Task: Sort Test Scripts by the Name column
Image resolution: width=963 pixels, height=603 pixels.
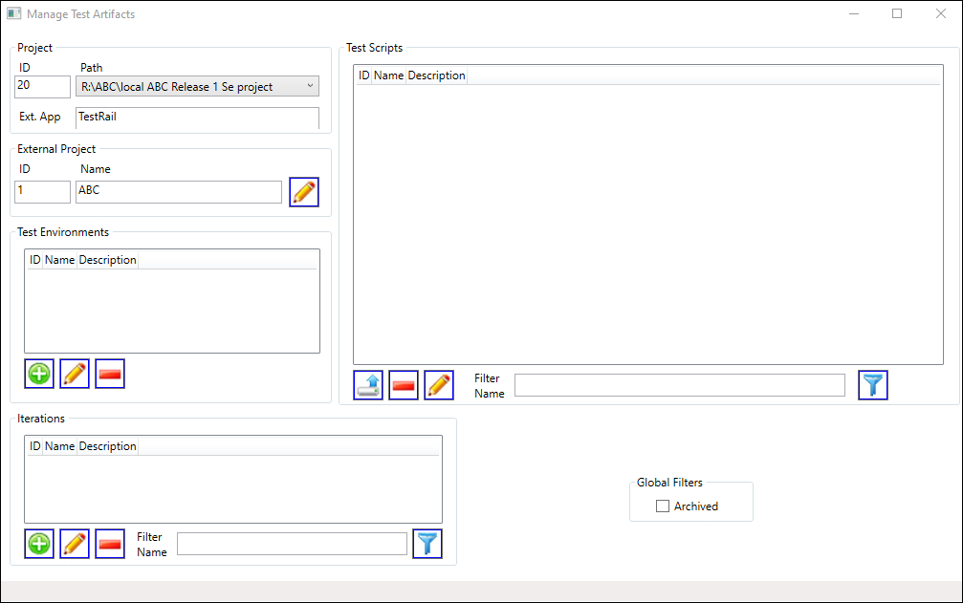Action: tap(388, 75)
